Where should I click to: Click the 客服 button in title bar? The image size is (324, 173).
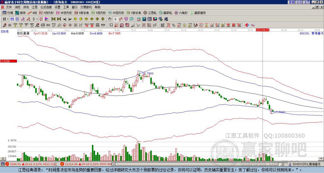click(292, 2)
